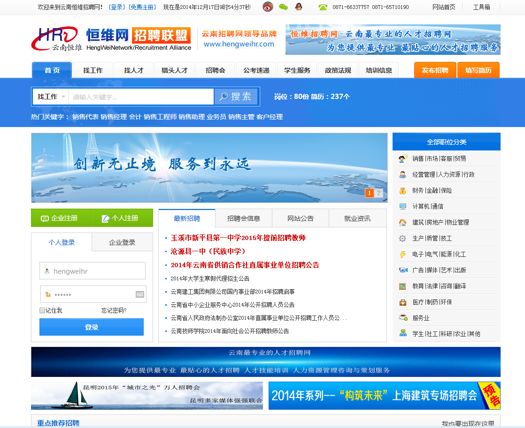Viewport: 525px width, 428px height.
Task: Enable the 记住我 checkbox
Action: click(x=41, y=311)
